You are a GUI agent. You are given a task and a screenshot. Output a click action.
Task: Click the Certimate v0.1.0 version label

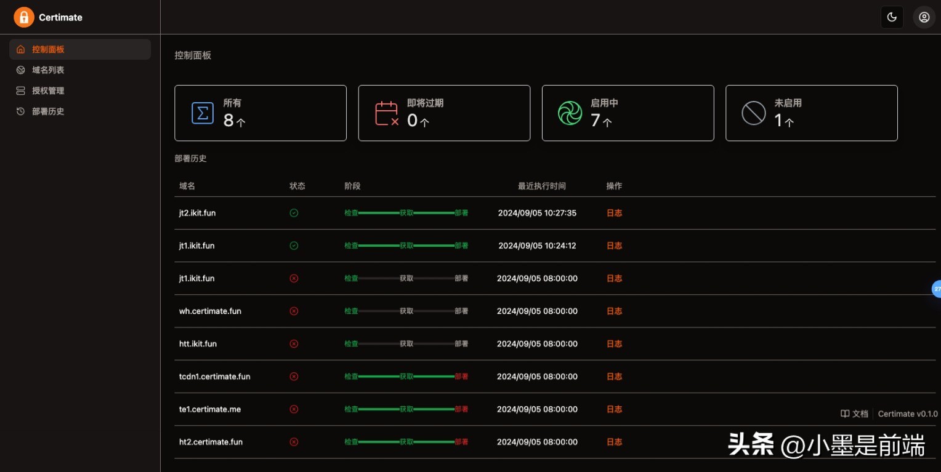pos(908,414)
